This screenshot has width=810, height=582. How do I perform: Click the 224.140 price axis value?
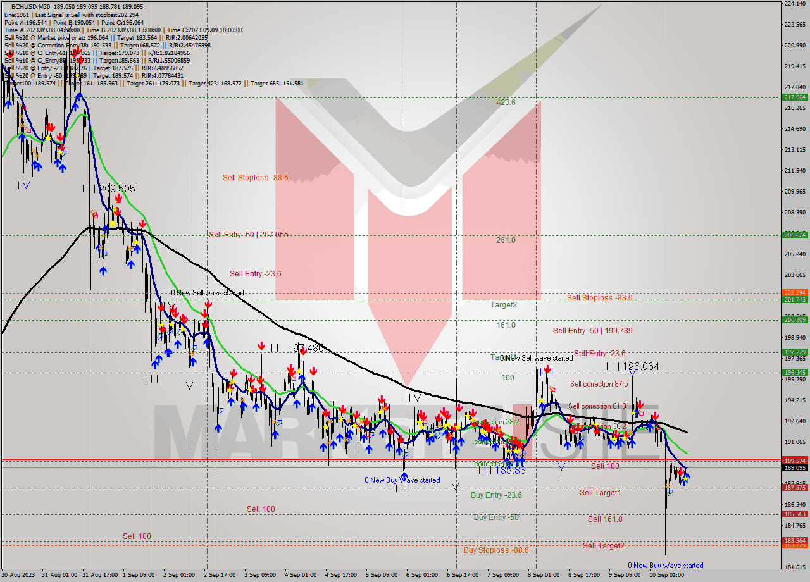(x=795, y=4)
